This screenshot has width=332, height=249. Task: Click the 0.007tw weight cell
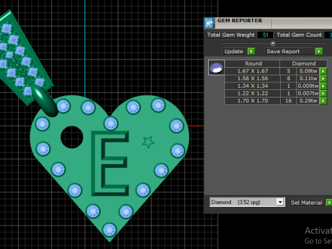click(308, 93)
